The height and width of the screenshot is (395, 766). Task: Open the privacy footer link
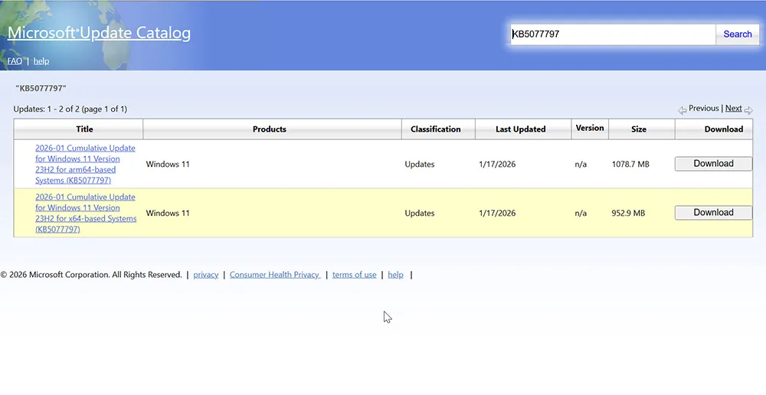(205, 275)
